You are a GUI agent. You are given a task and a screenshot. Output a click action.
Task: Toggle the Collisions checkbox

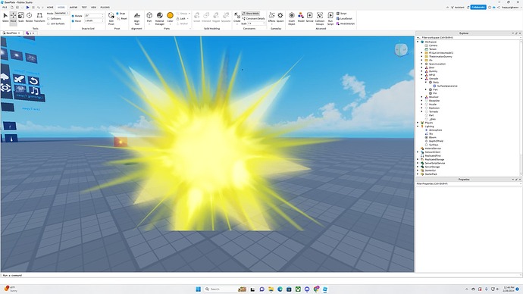tap(54, 19)
